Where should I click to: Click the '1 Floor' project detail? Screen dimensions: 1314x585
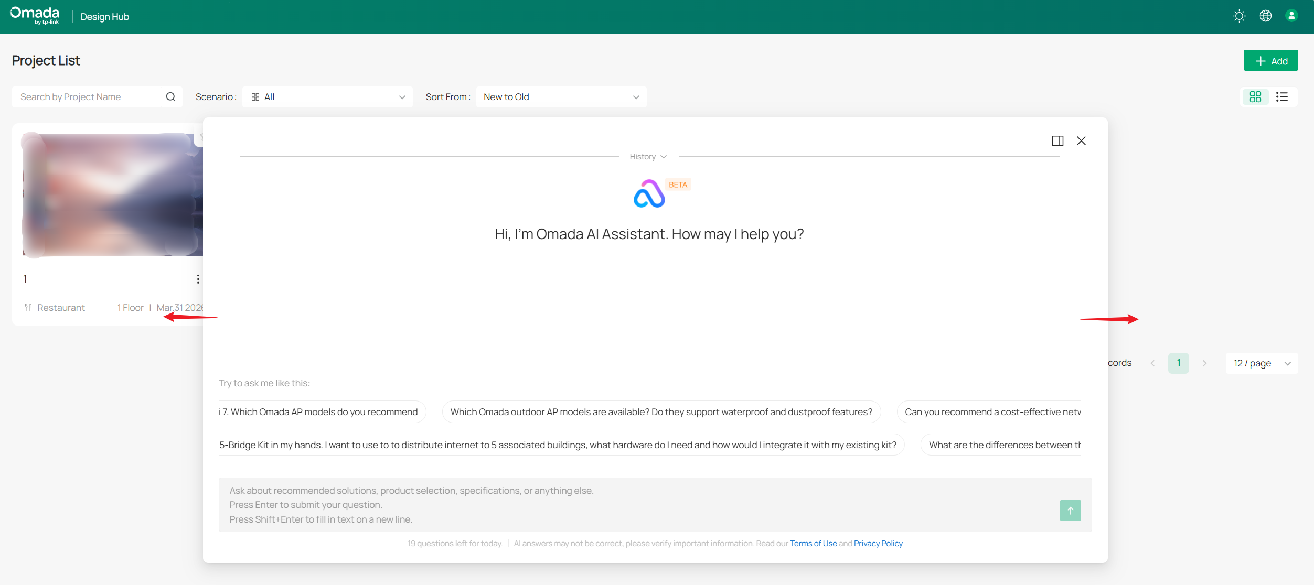tap(131, 308)
